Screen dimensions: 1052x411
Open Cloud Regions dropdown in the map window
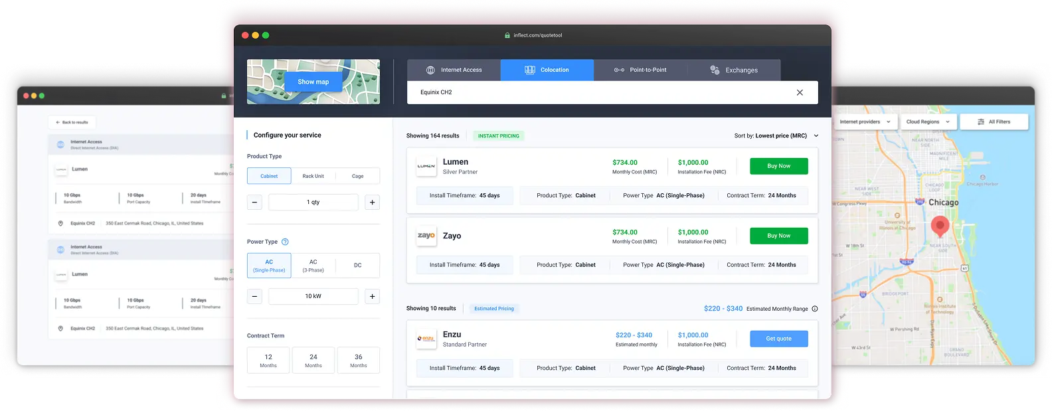(928, 122)
